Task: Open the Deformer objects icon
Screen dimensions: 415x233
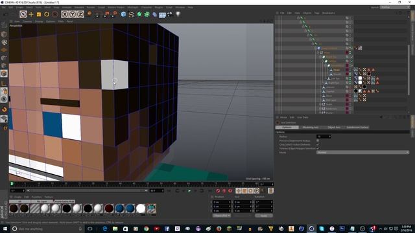Action: coord(154,14)
